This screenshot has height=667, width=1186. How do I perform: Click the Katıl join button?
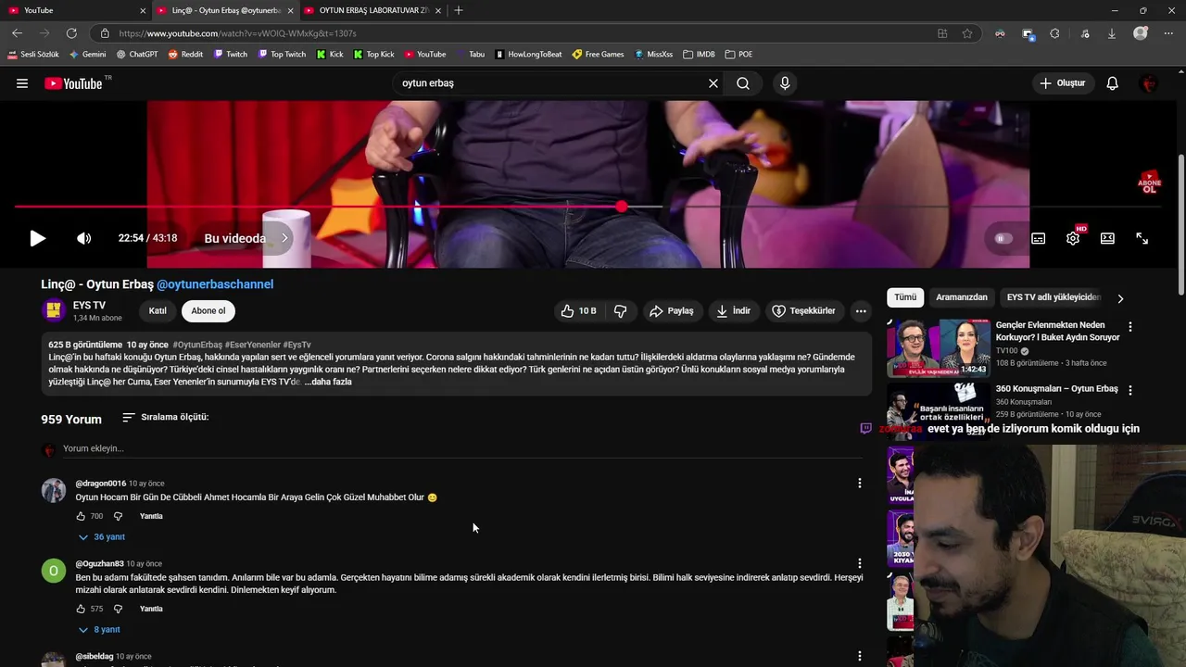[158, 311]
